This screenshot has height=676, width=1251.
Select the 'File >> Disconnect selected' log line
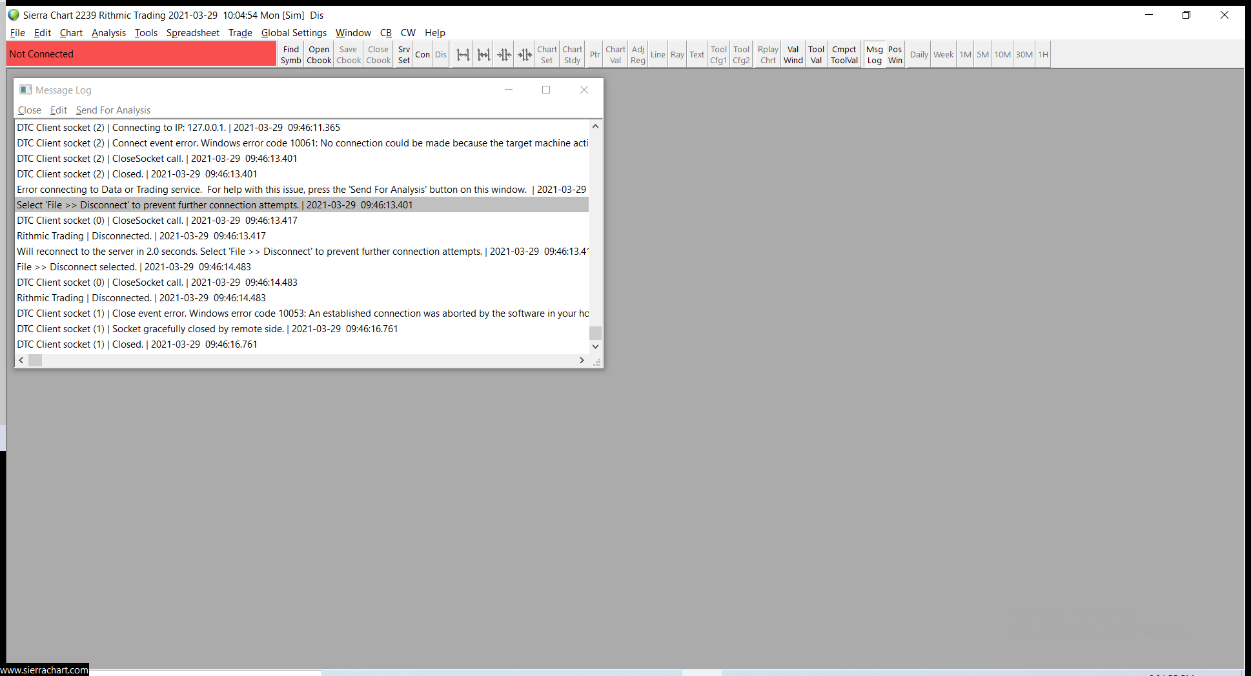pyautogui.click(x=302, y=267)
